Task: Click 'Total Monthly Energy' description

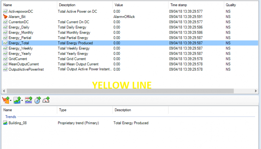Action: [x=74, y=32]
